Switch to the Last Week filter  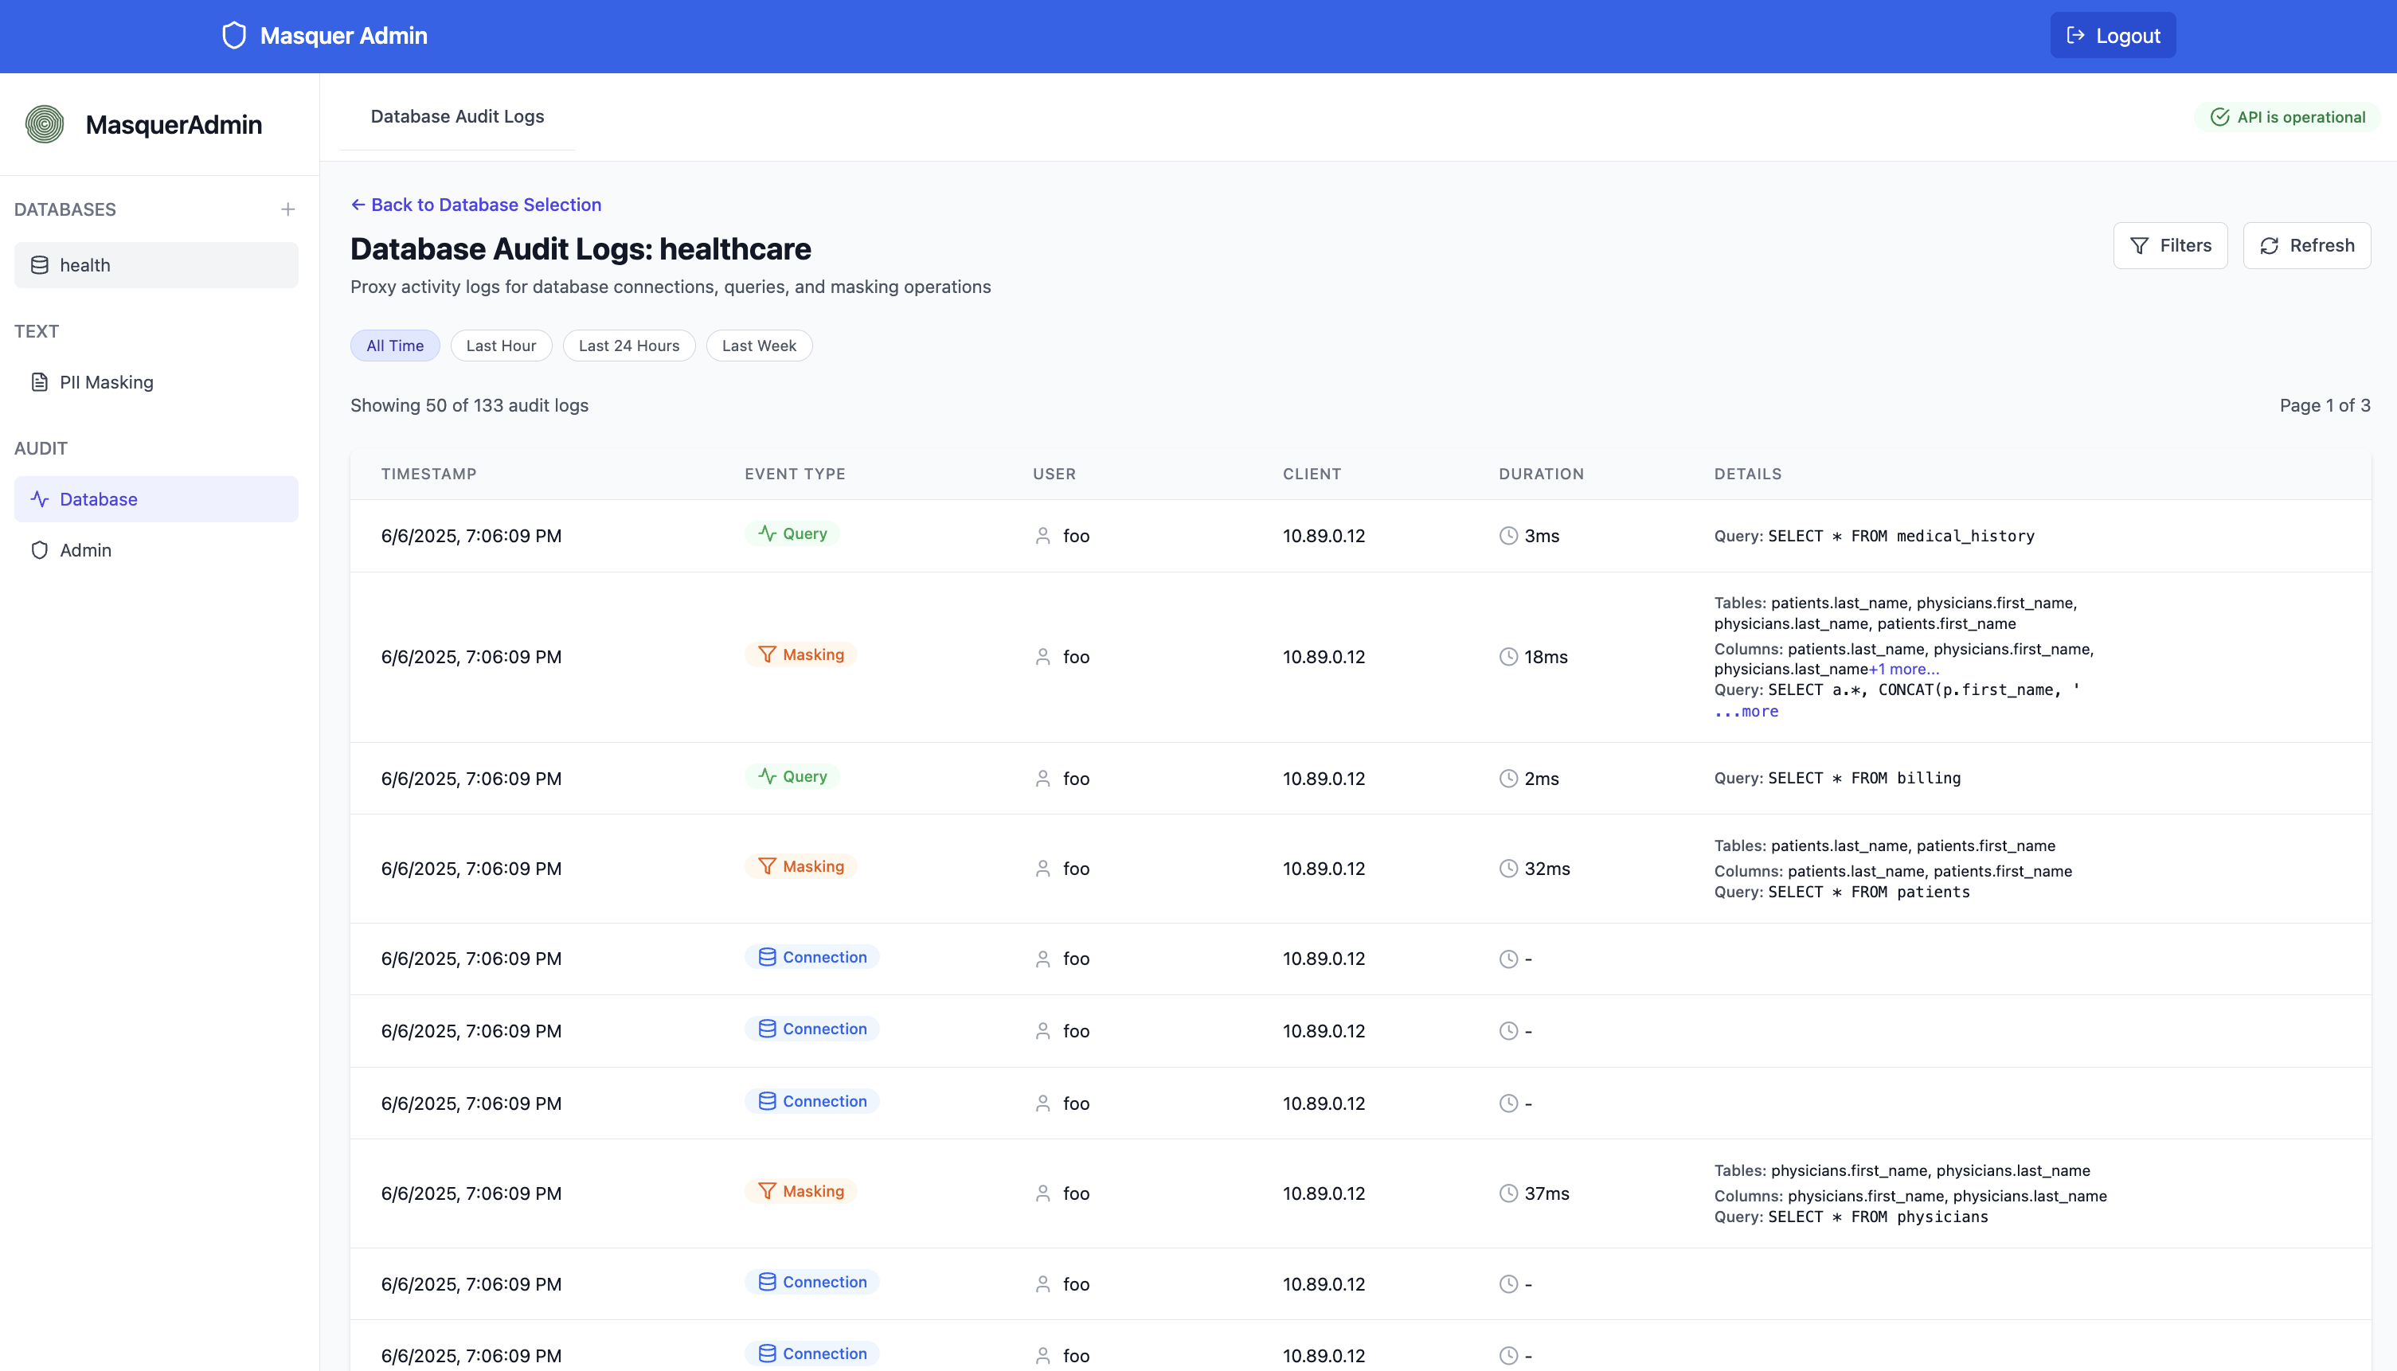[x=759, y=345]
